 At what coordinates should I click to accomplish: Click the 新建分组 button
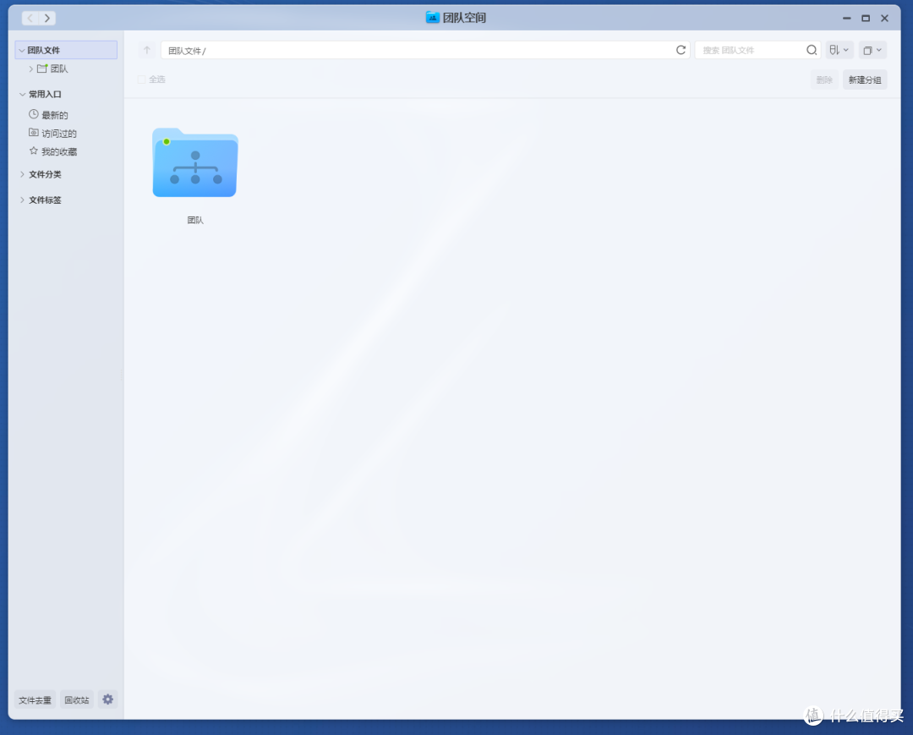coord(865,80)
